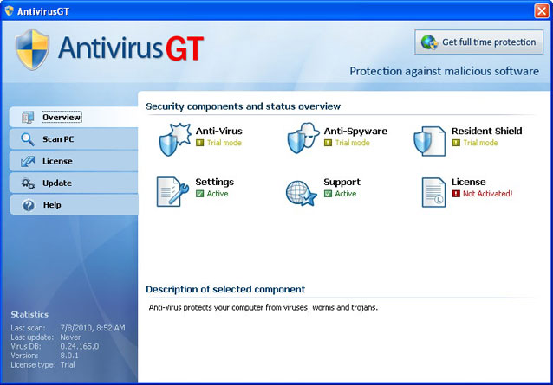Click the Statistics heading
The image size is (553, 385).
point(29,315)
